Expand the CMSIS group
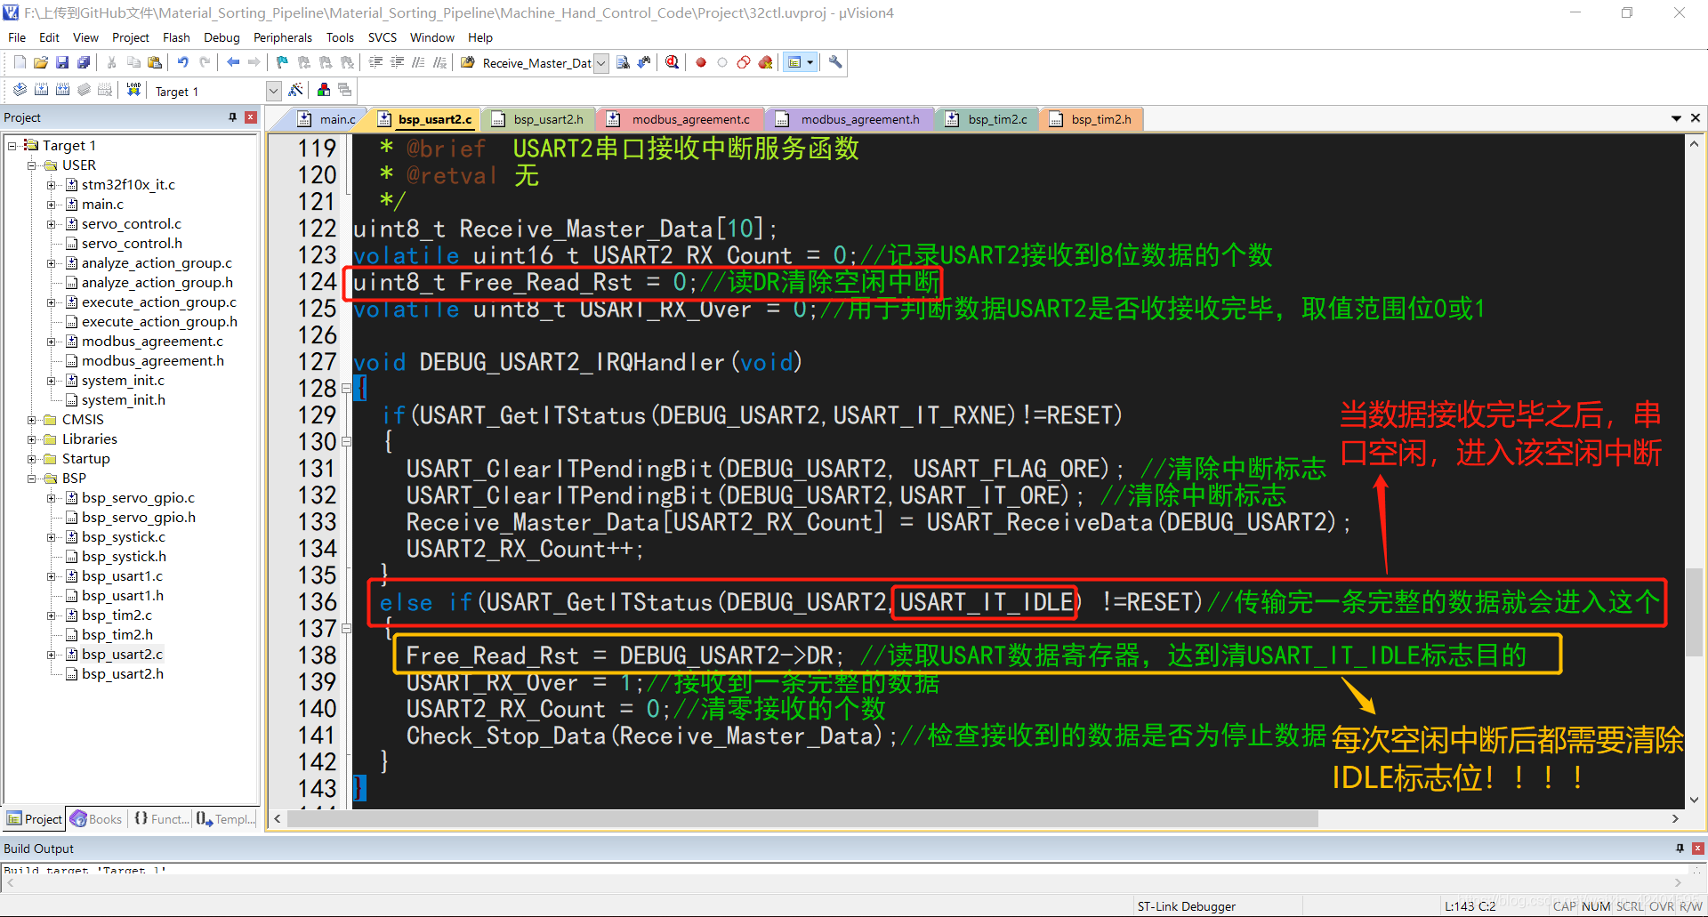The width and height of the screenshot is (1708, 917). pyautogui.click(x=32, y=420)
